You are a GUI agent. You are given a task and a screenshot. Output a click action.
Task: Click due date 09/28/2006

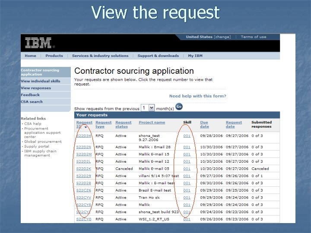(211, 136)
